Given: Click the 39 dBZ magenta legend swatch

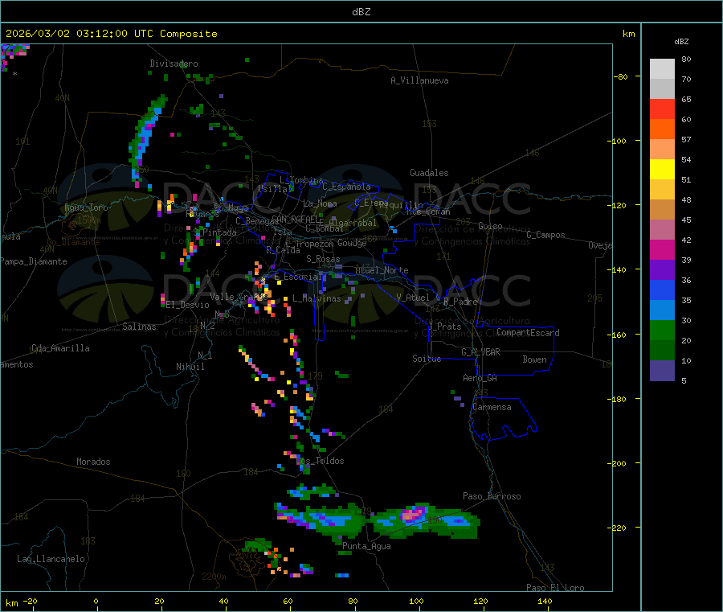Looking at the screenshot, I should [x=662, y=249].
